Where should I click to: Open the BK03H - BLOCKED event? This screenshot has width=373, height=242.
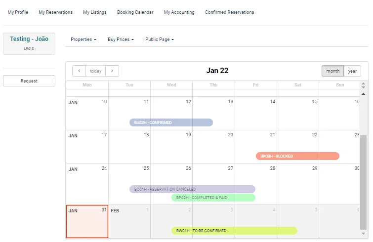pos(297,156)
